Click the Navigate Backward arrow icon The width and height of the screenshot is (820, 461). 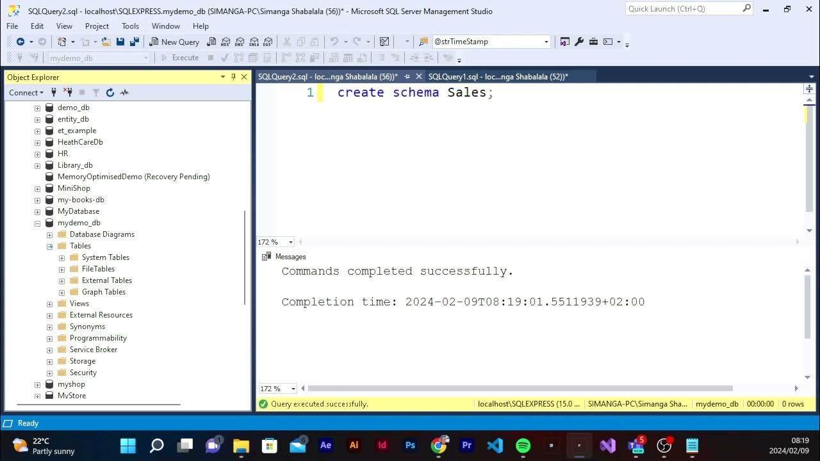[20, 42]
